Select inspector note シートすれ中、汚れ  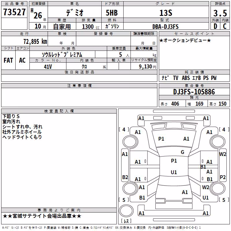click(23, 127)
